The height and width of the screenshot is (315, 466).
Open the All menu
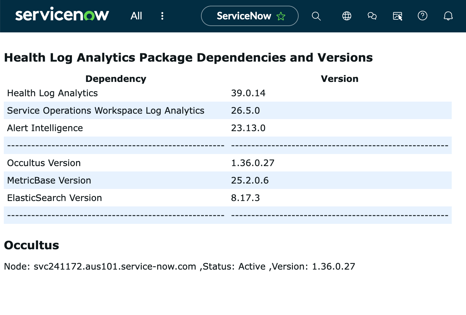click(136, 16)
